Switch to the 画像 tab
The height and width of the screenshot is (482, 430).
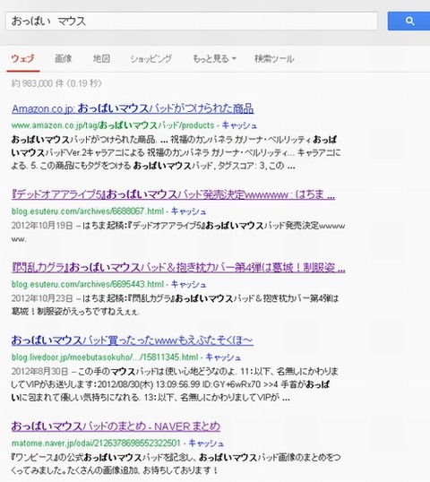coord(64,58)
